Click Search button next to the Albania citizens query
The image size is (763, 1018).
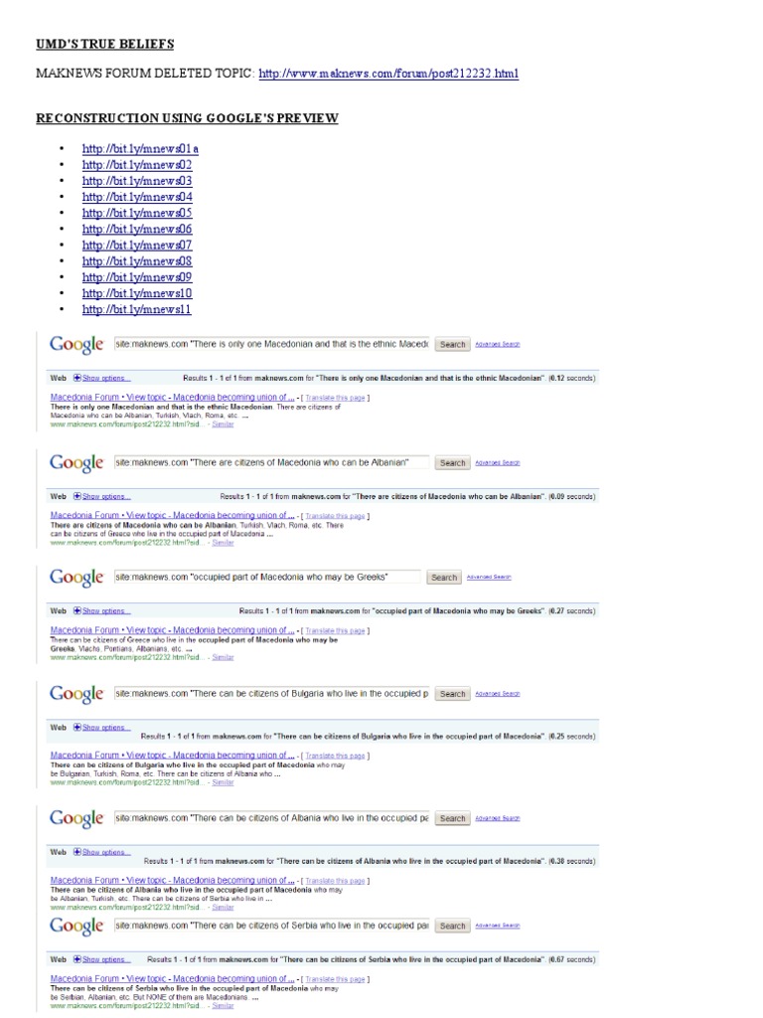(452, 819)
